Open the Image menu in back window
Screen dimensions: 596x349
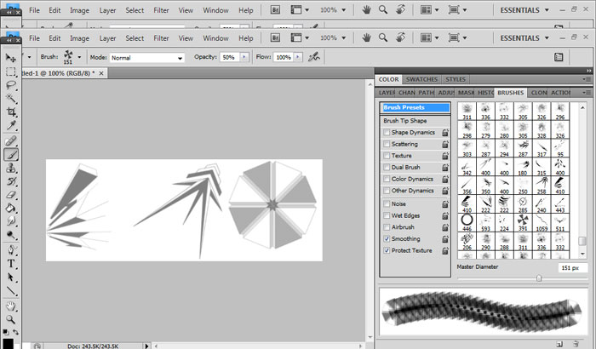click(x=79, y=10)
